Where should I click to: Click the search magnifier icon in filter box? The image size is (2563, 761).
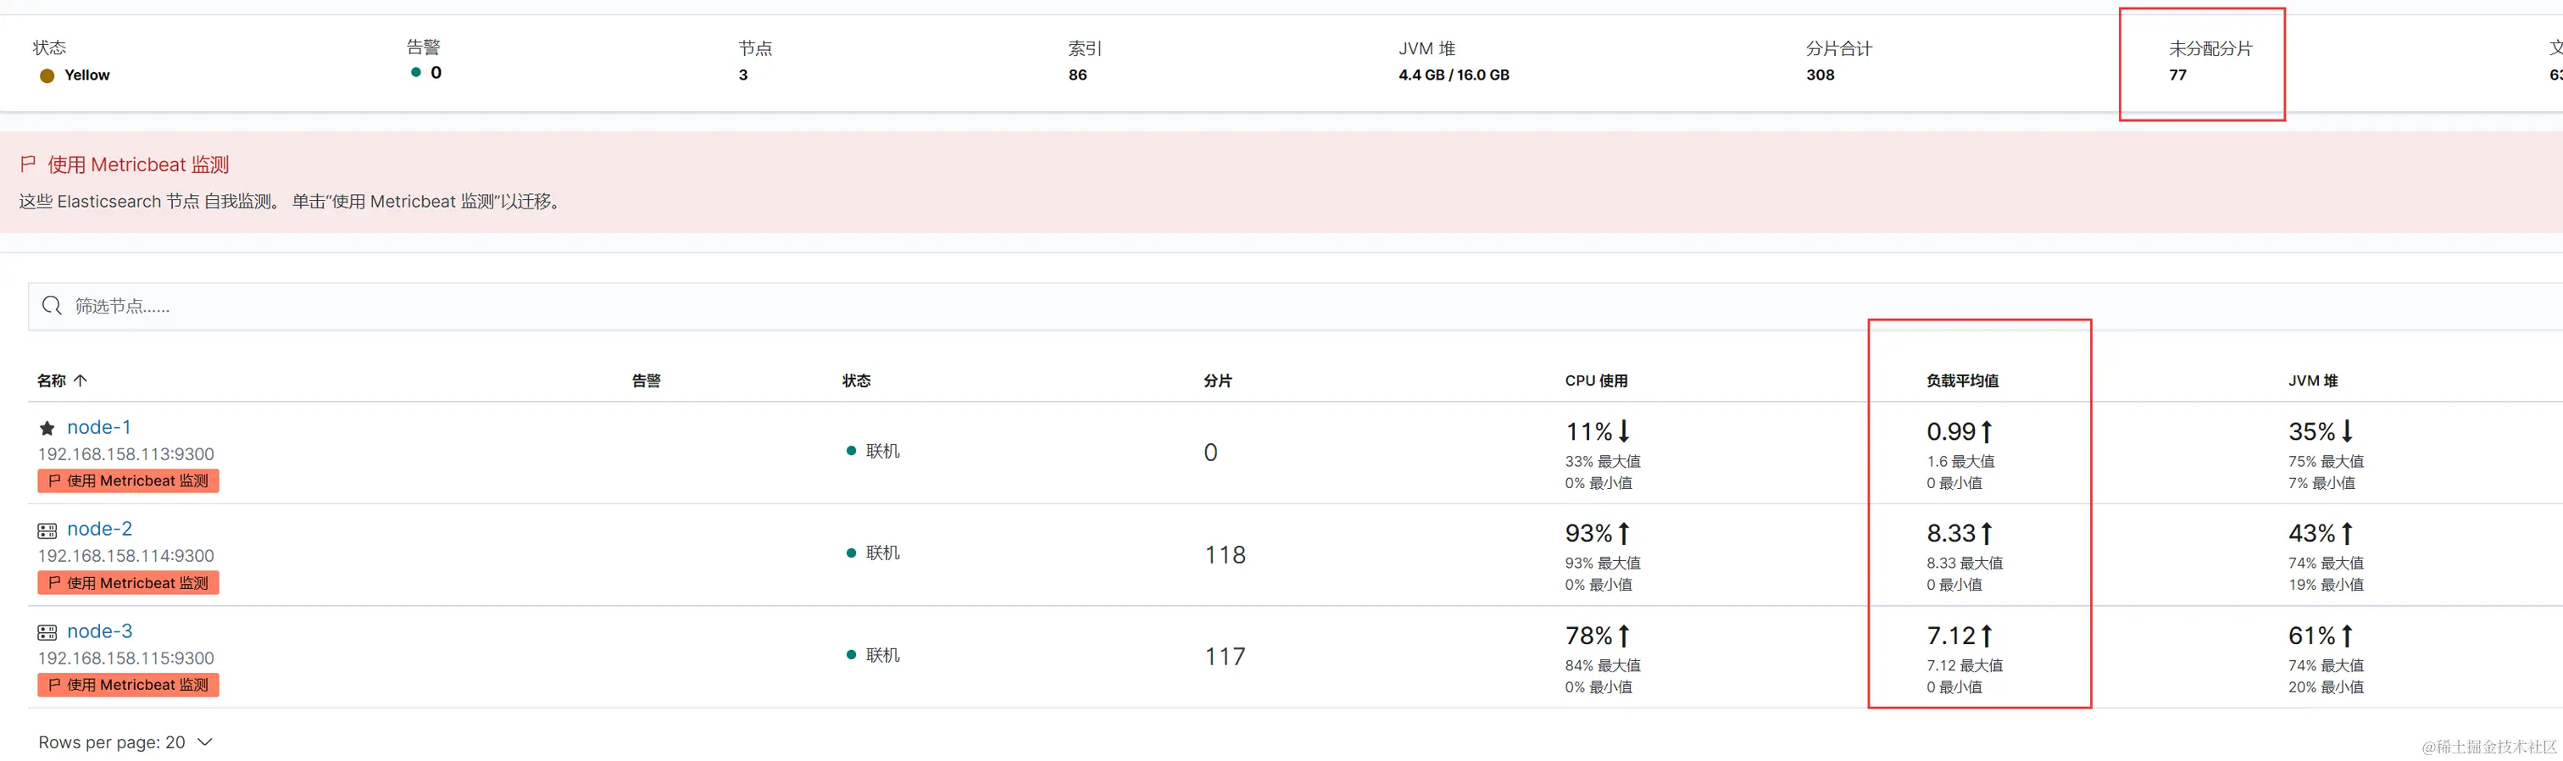point(52,305)
